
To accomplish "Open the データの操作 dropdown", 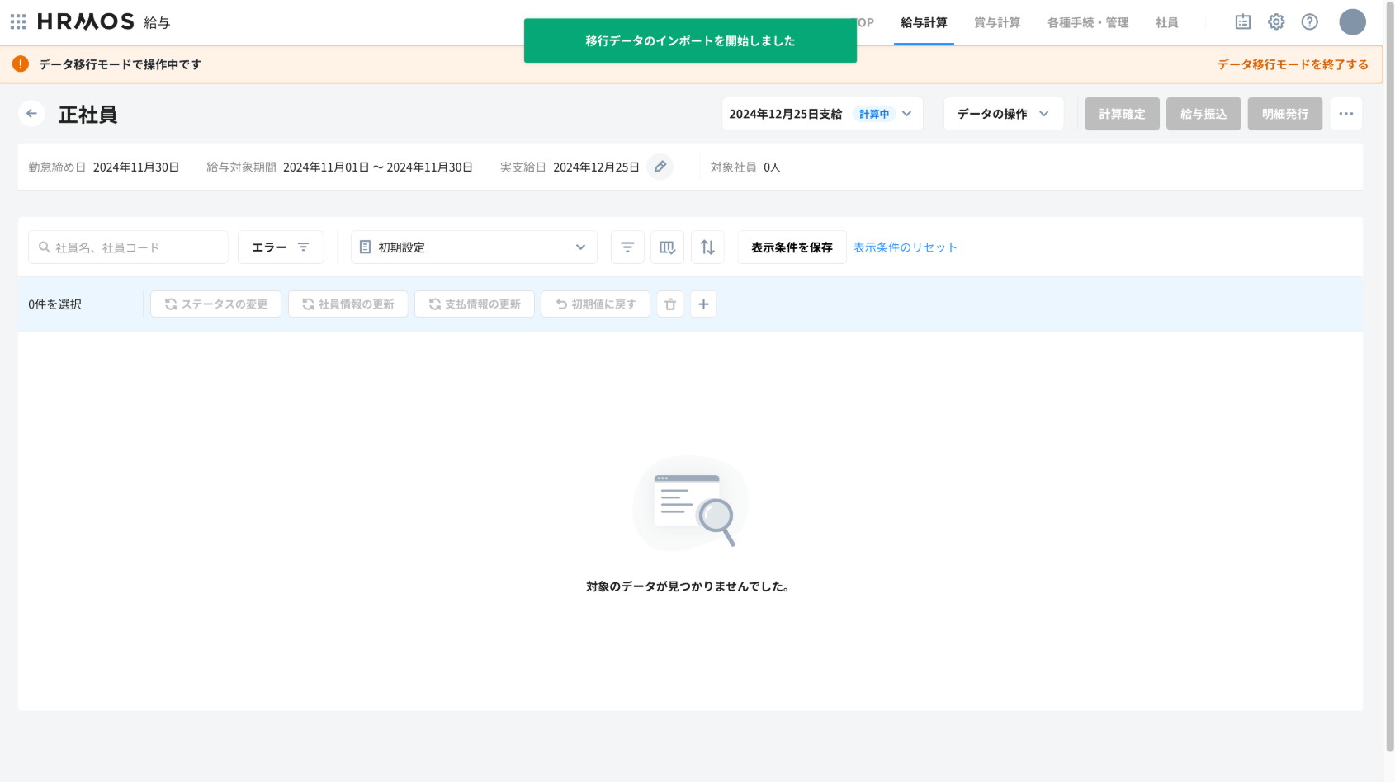I will (x=1003, y=114).
